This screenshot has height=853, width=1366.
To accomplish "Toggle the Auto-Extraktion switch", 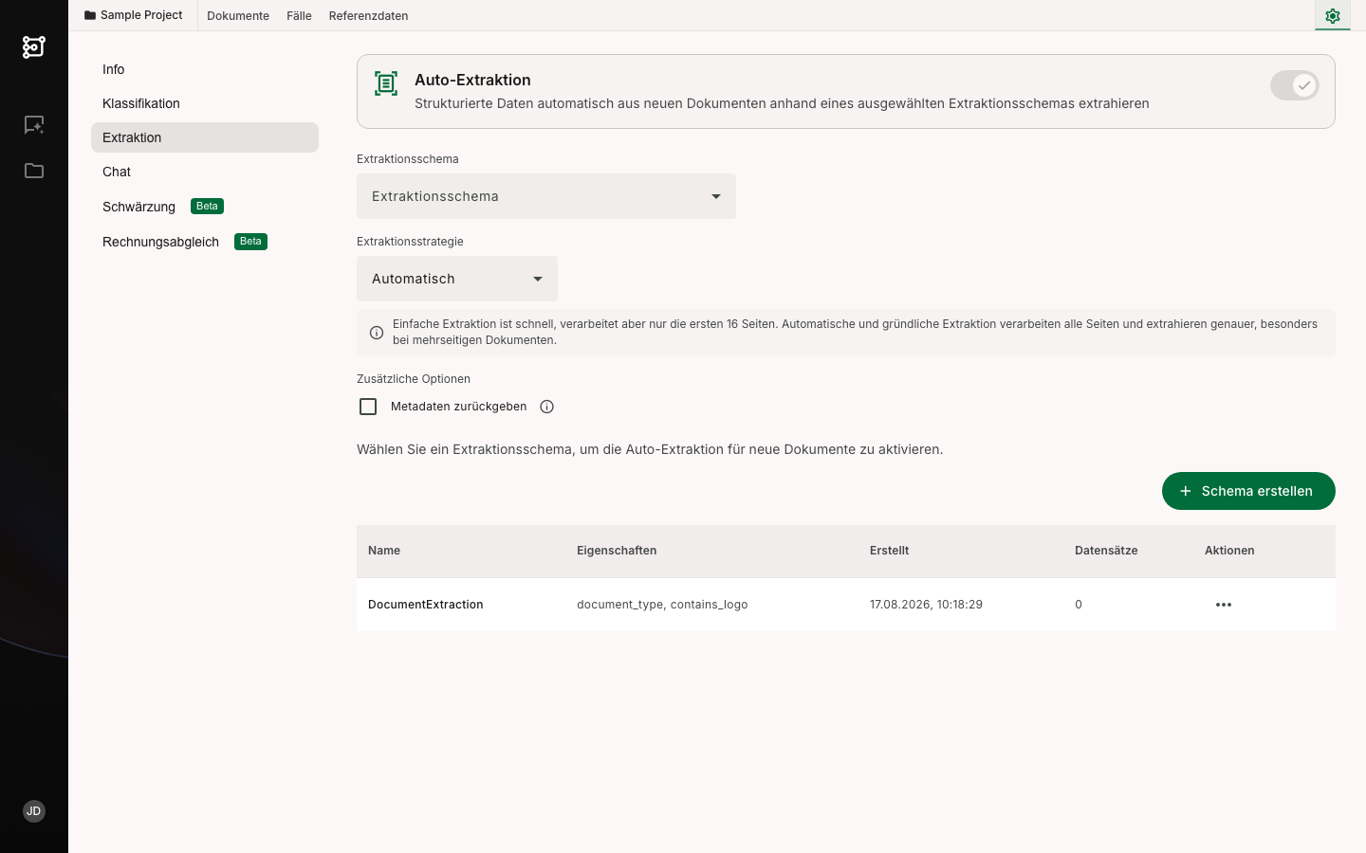I will point(1295,85).
